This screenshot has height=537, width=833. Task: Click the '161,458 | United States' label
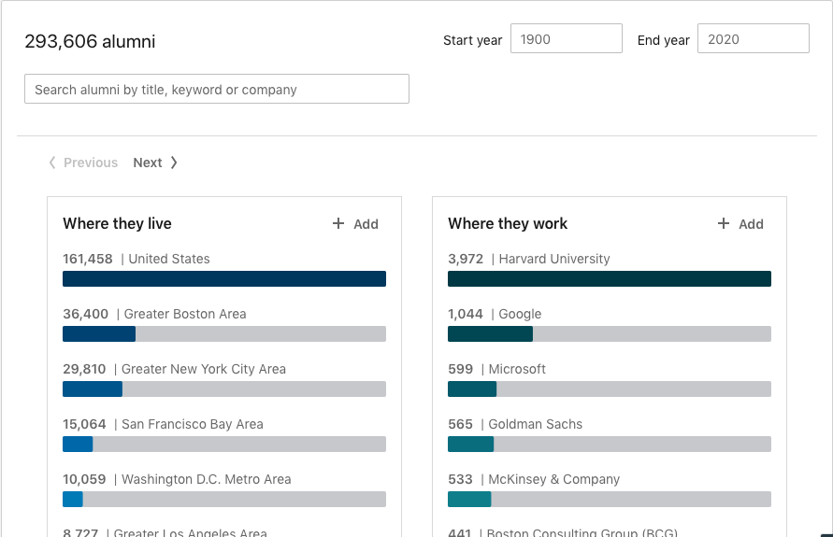[x=136, y=259]
